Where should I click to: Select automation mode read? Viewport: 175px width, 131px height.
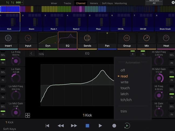pos(124,76)
